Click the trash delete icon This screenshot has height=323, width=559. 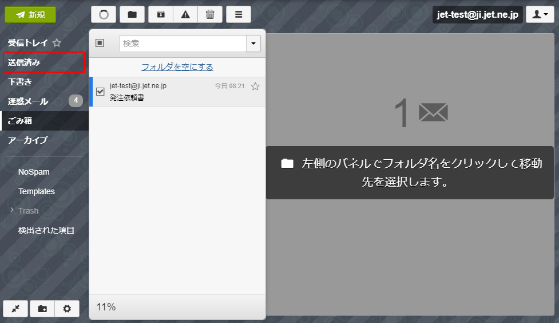(x=210, y=15)
